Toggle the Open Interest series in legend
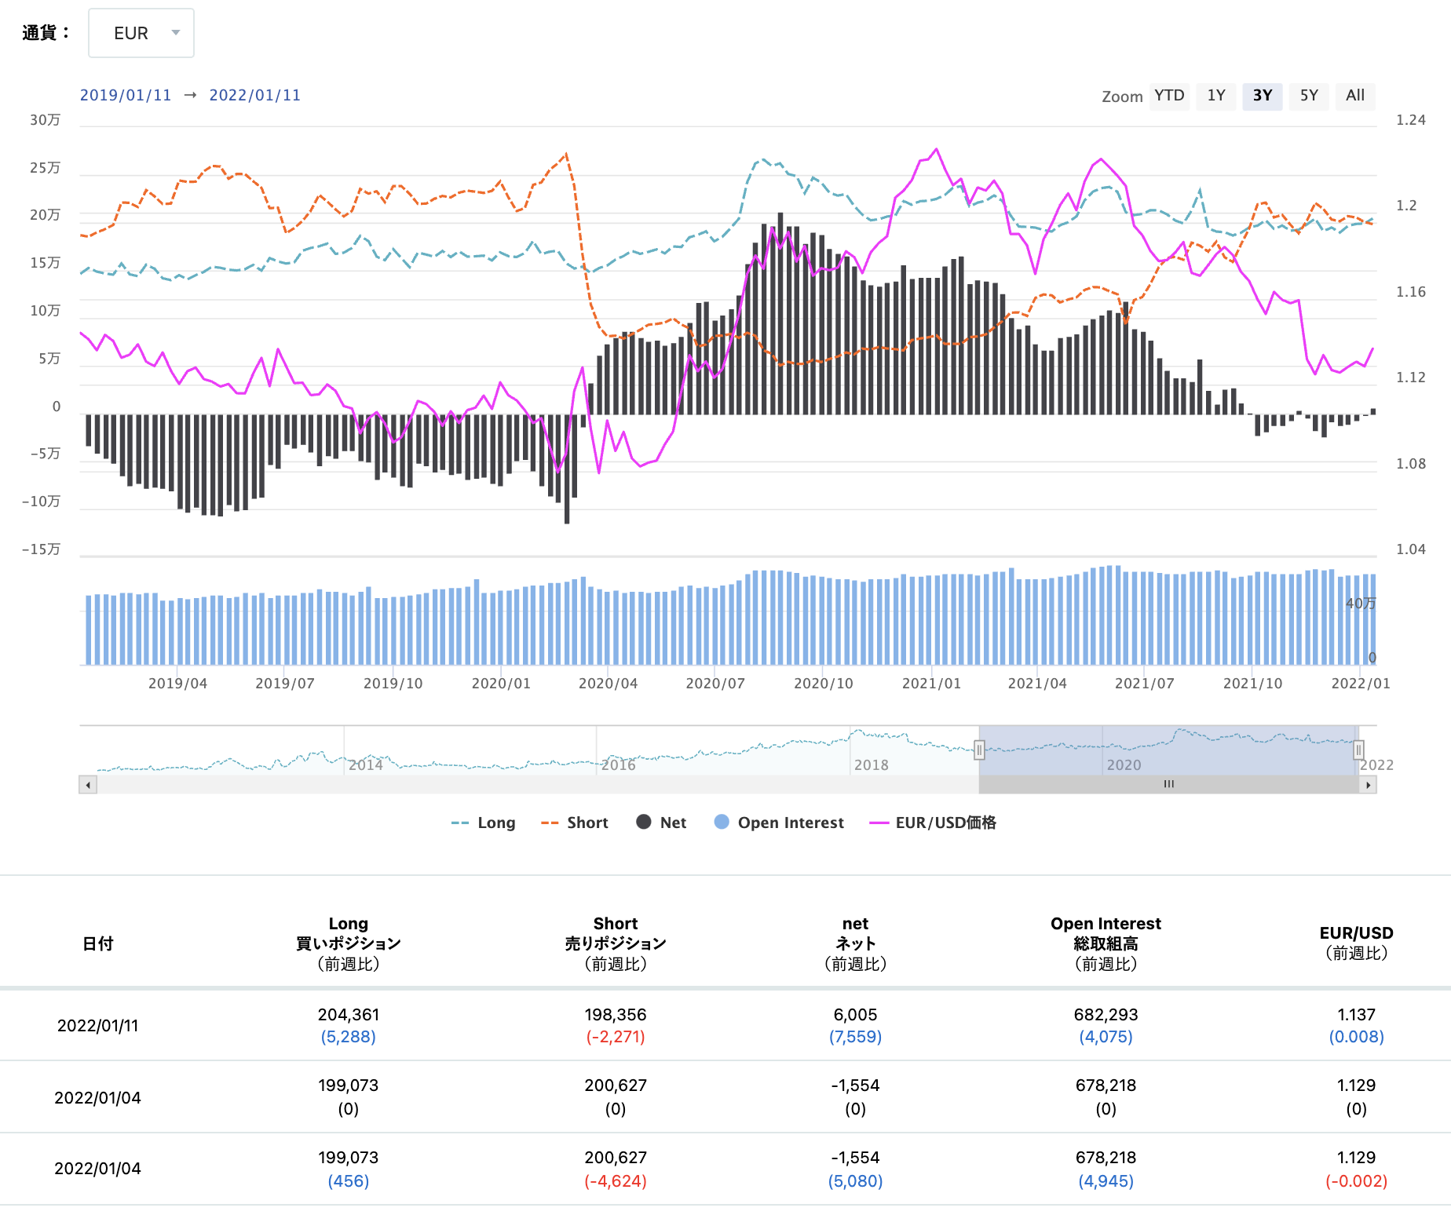 pyautogui.click(x=779, y=823)
